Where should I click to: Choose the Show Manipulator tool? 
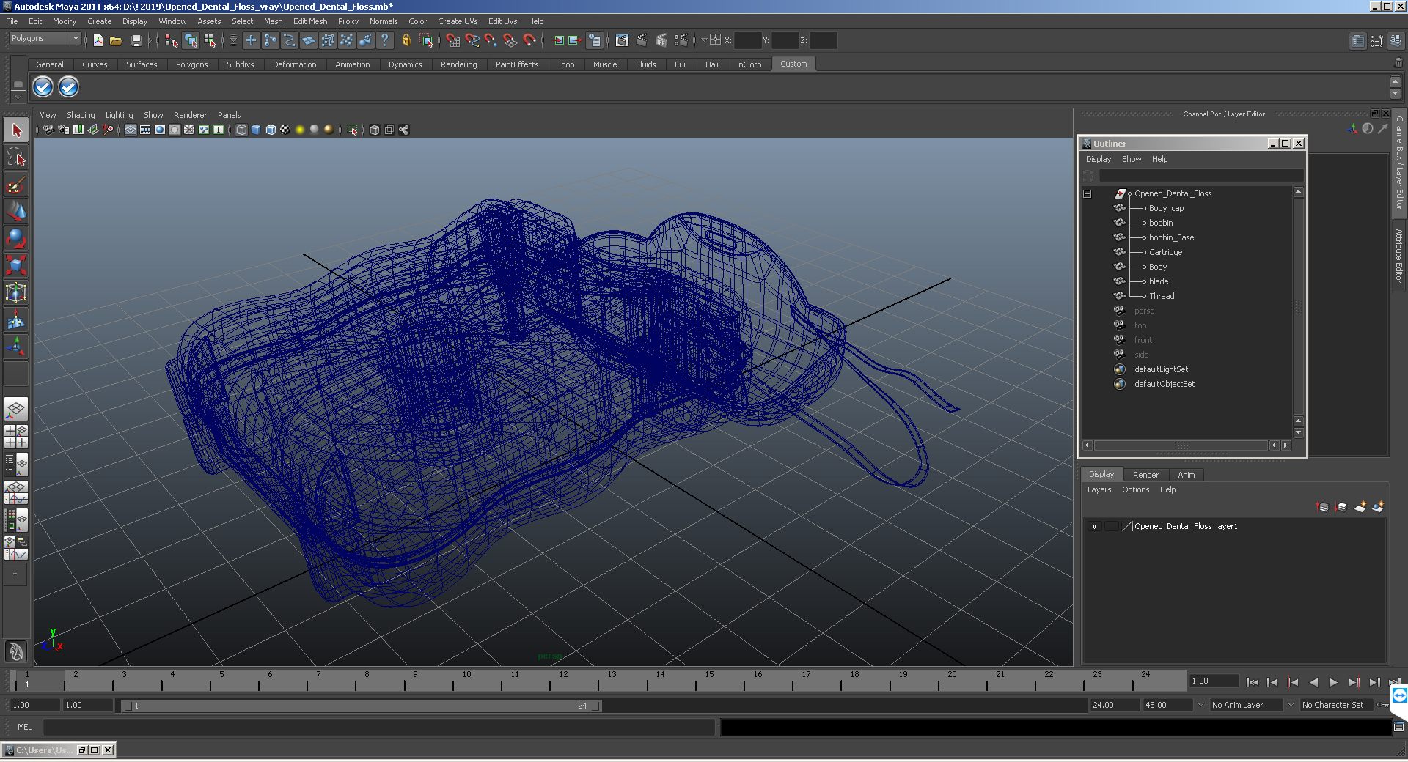(16, 346)
